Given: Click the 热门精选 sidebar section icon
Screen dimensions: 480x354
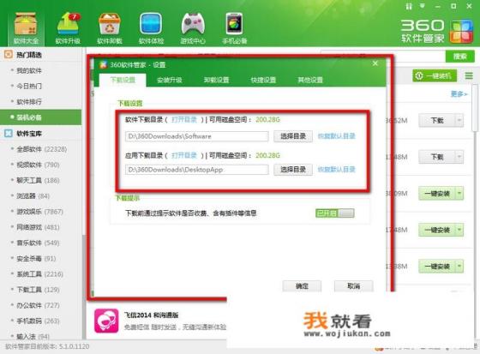Looking at the screenshot, I should (9, 55).
